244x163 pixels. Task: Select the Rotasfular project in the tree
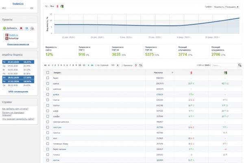click(13, 38)
